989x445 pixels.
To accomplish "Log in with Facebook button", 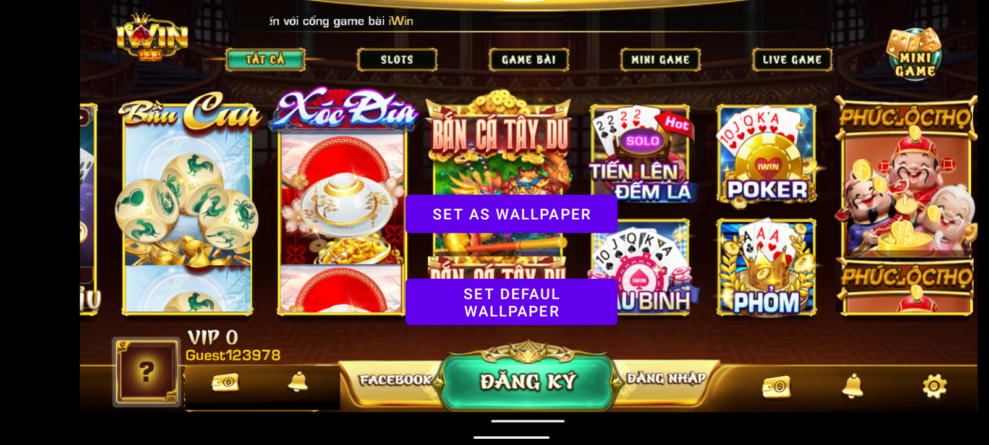I will point(394,379).
